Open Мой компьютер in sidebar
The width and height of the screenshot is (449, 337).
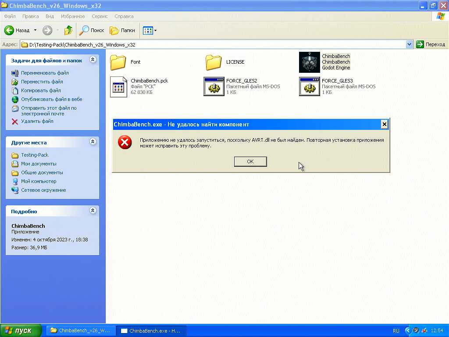[39, 181]
